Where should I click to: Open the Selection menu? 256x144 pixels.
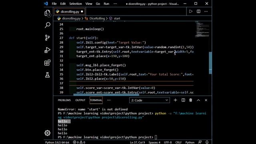pyautogui.click(x=76, y=4)
